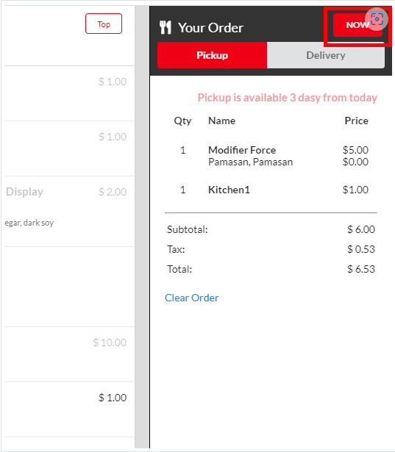Select the Pickup tab
The height and width of the screenshot is (452, 395).
coord(212,55)
